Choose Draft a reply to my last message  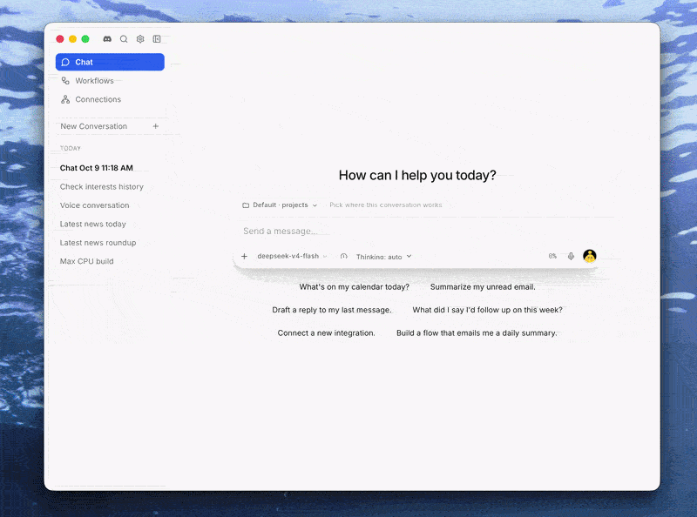coord(332,310)
